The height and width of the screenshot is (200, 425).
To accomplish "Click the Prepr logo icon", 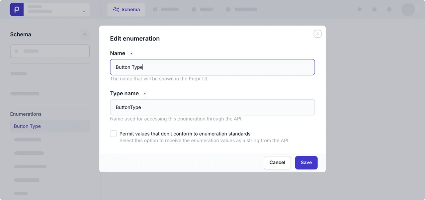I will 17,9.
